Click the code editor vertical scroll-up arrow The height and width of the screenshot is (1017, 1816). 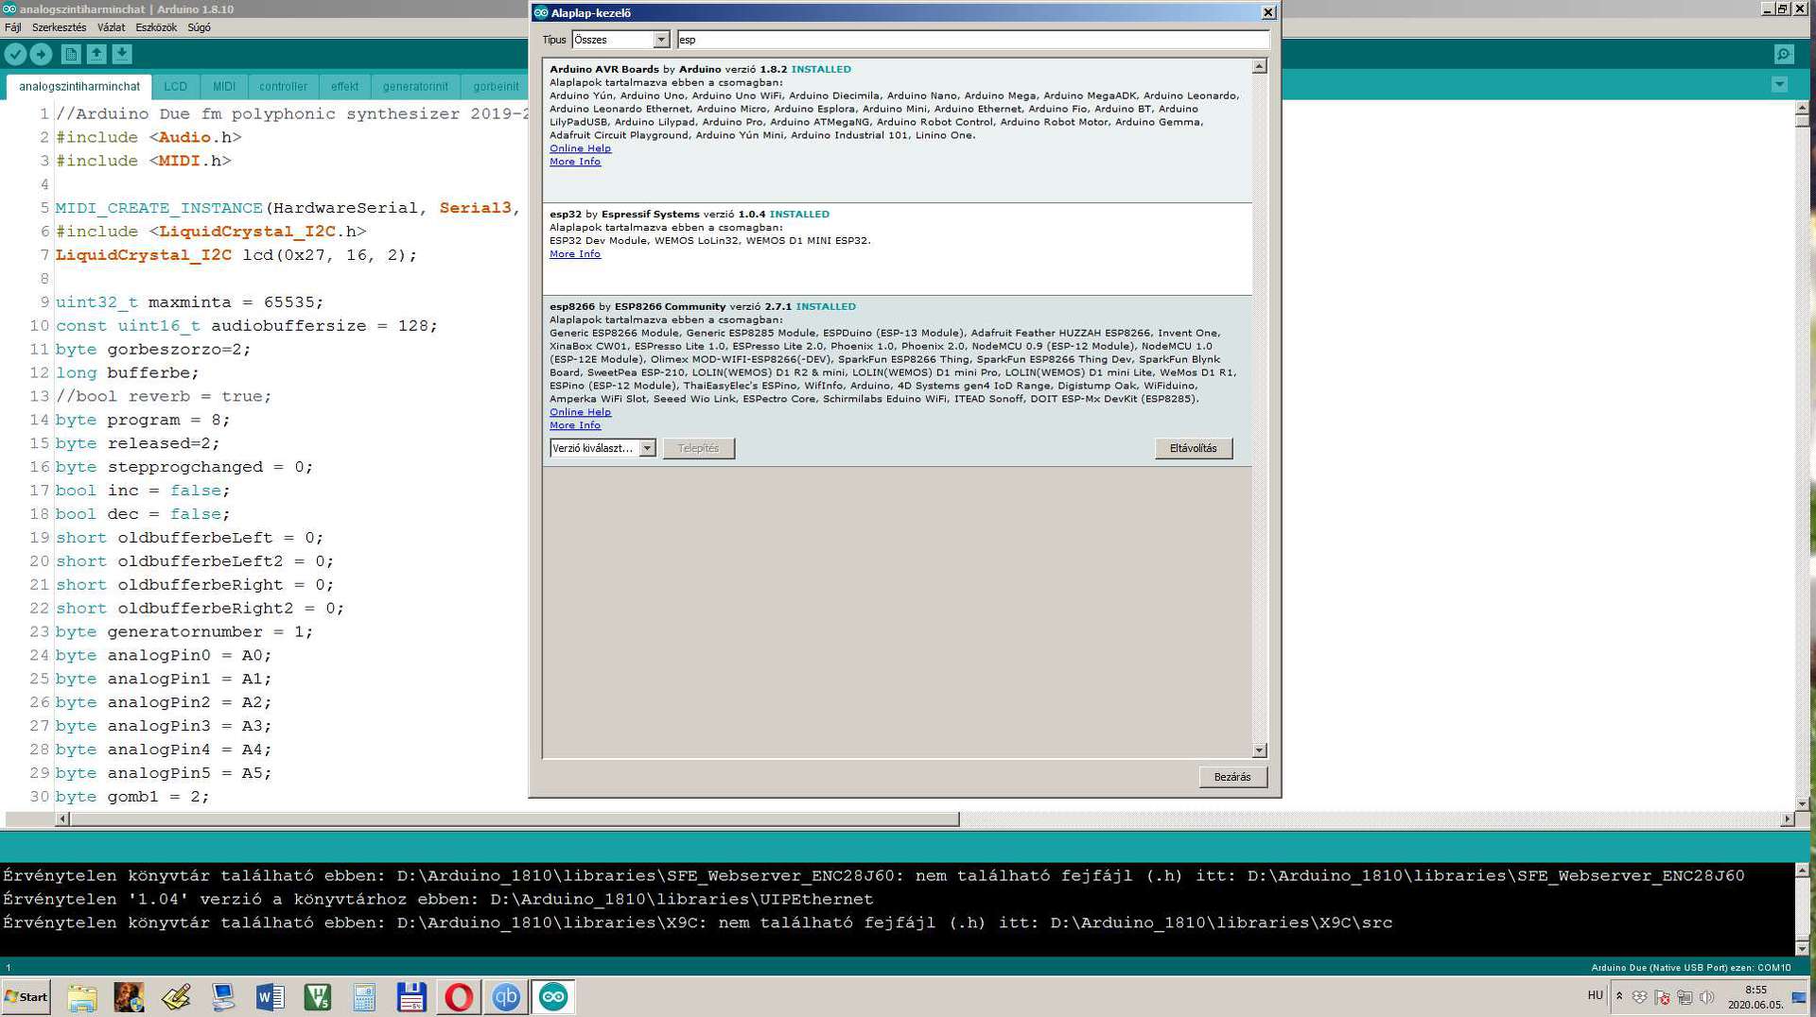click(x=1802, y=107)
